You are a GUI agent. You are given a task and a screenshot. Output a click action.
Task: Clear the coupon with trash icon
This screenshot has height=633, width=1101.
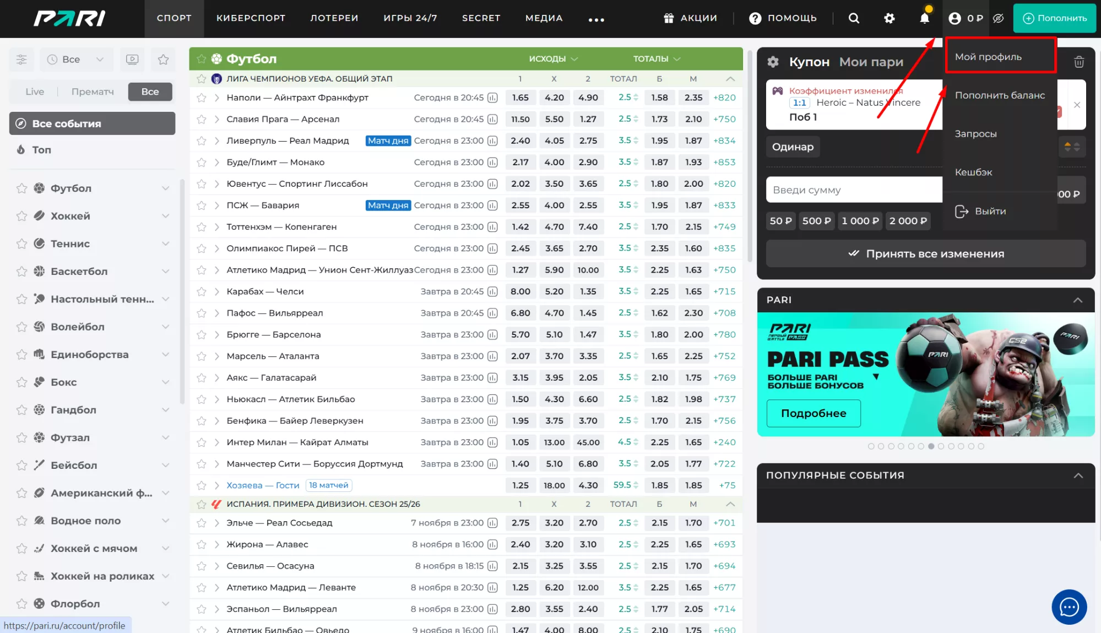click(x=1079, y=62)
